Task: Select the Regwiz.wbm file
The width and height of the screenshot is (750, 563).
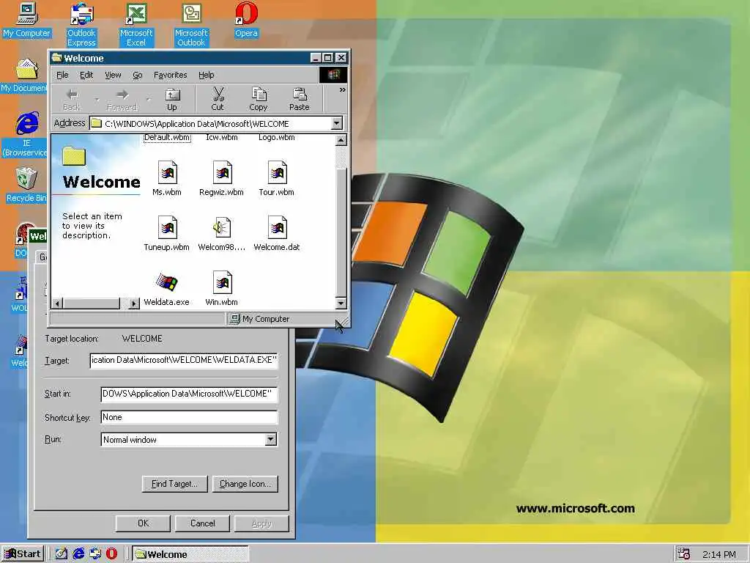Action: (x=221, y=179)
